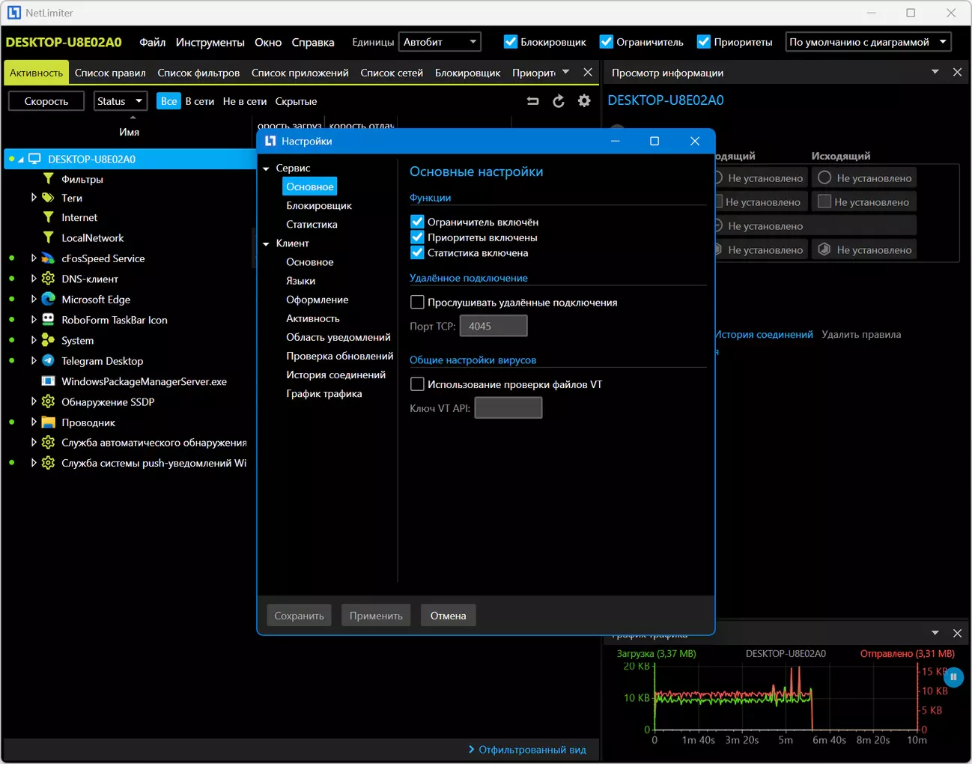Click the DNS-клиент gear icon
Viewport: 972px width, 764px height.
[x=49, y=279]
